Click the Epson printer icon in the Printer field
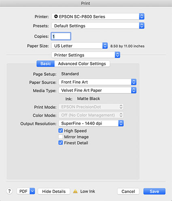172x201 pixels. pyautogui.click(x=56, y=17)
